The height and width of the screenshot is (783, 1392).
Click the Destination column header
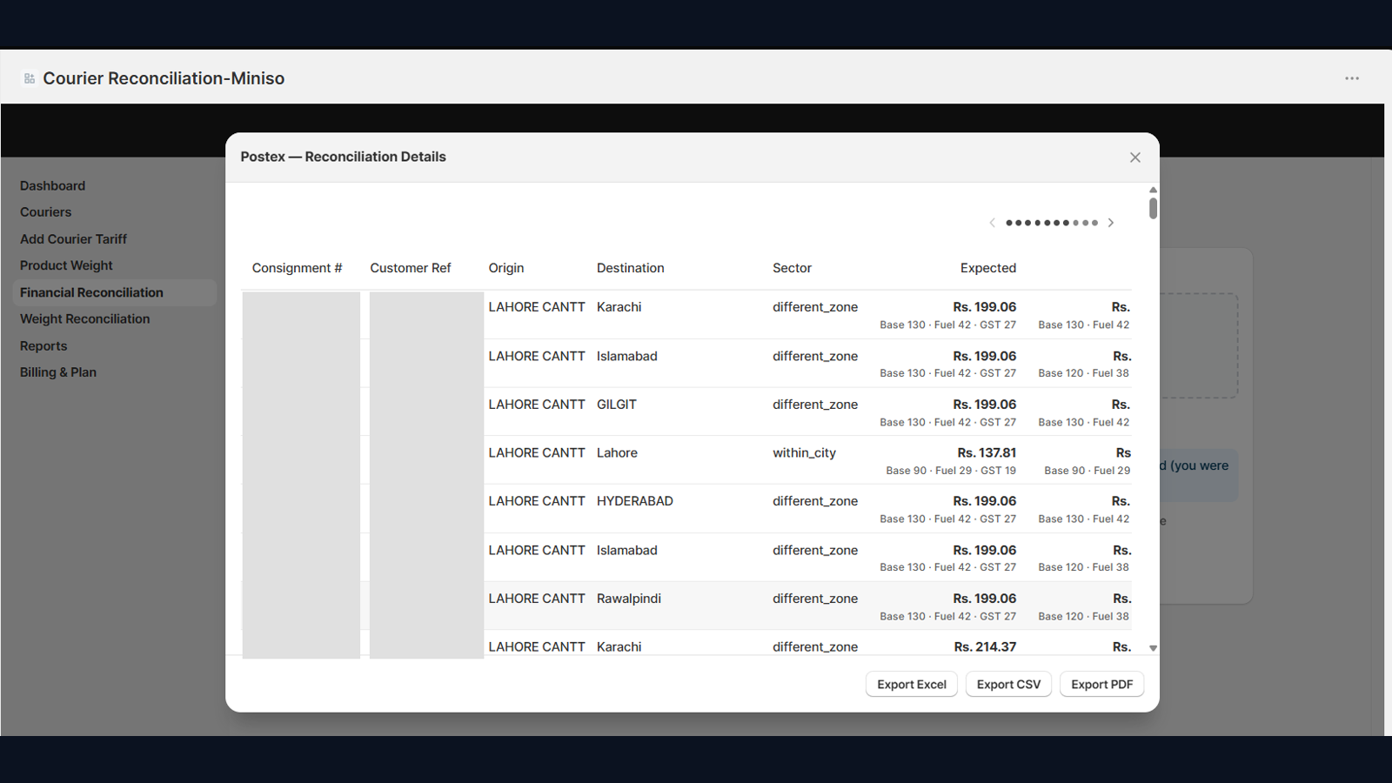[631, 268]
